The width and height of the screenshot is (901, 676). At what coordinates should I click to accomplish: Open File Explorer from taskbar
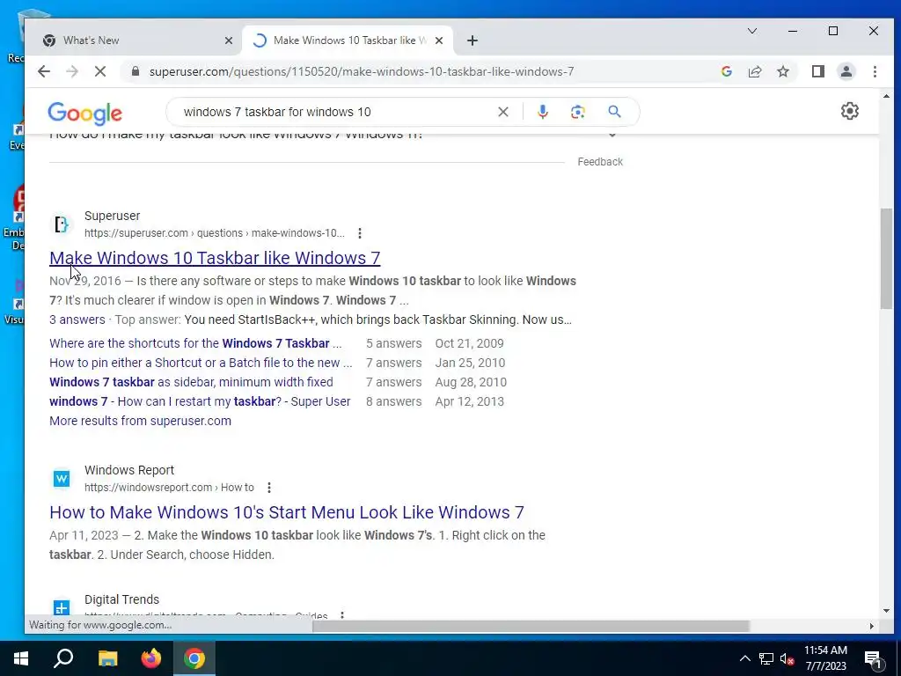pos(107,658)
